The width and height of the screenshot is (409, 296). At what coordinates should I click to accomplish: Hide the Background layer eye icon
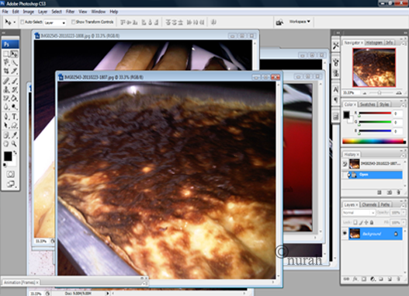pyautogui.click(x=345, y=233)
